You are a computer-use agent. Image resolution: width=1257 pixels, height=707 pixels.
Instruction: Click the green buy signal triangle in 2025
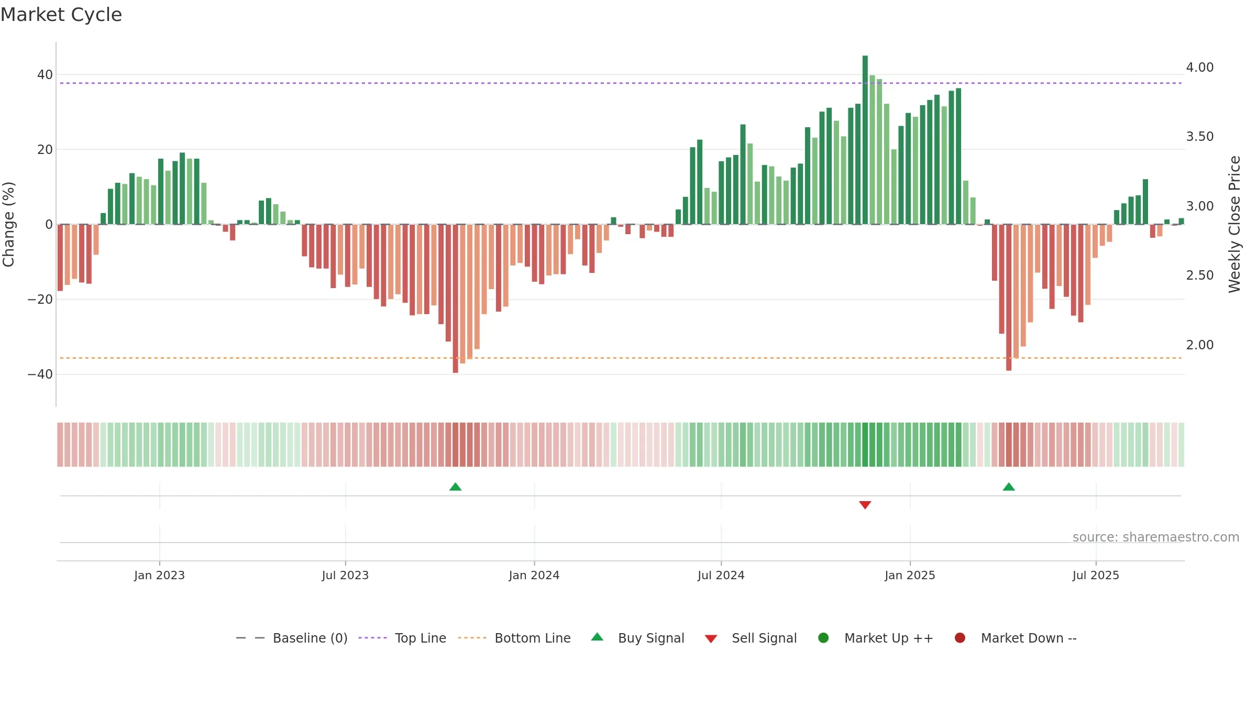(1009, 487)
